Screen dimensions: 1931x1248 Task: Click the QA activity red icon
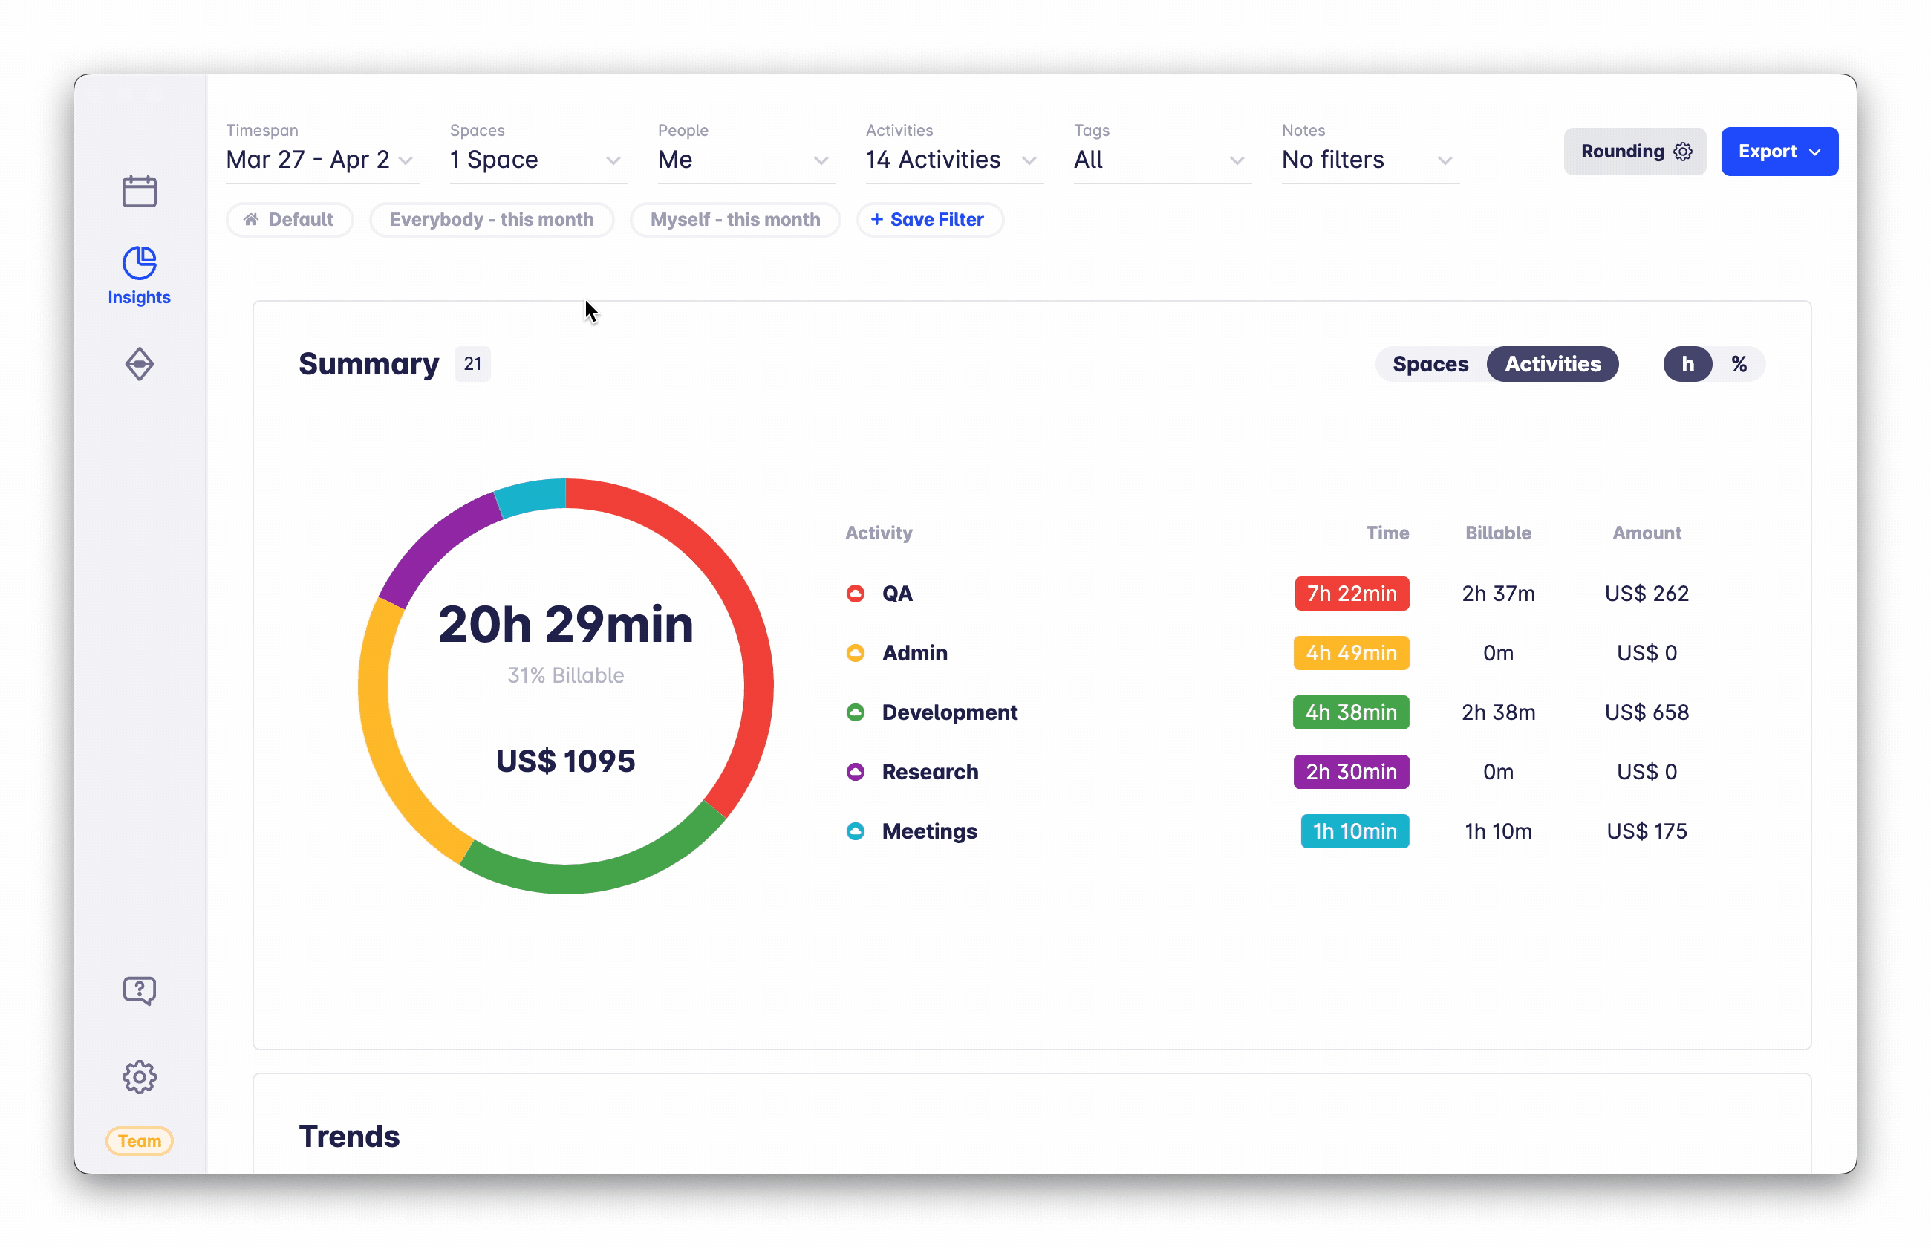tap(856, 594)
